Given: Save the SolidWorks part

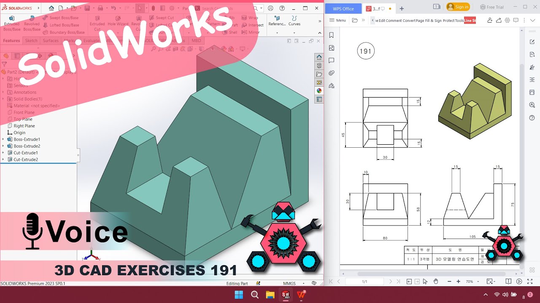Looking at the screenshot, I should pos(87,8).
